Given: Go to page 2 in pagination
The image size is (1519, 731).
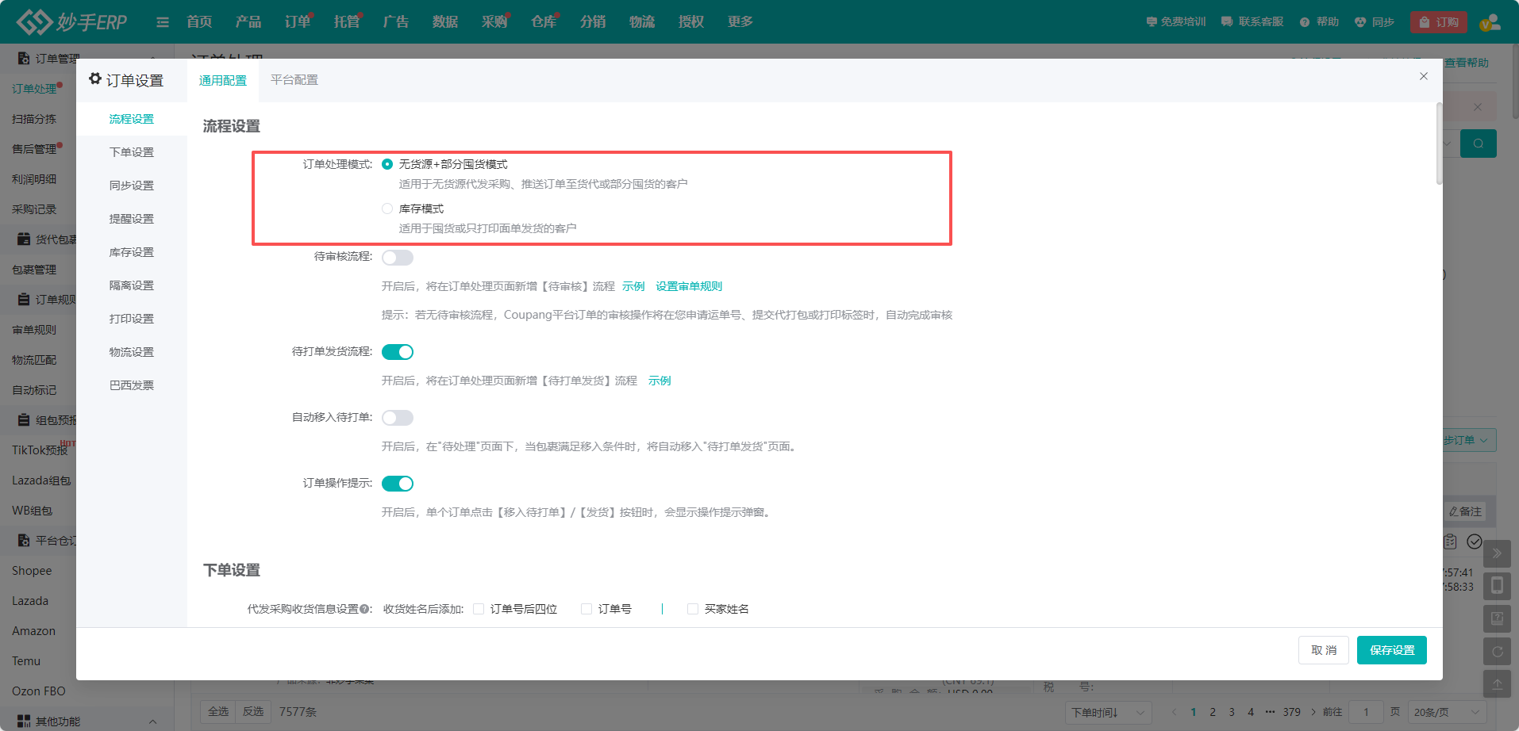Looking at the screenshot, I should pos(1213,712).
